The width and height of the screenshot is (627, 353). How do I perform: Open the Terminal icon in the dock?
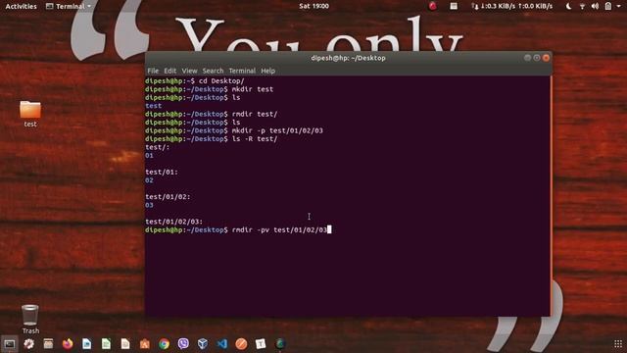point(10,344)
